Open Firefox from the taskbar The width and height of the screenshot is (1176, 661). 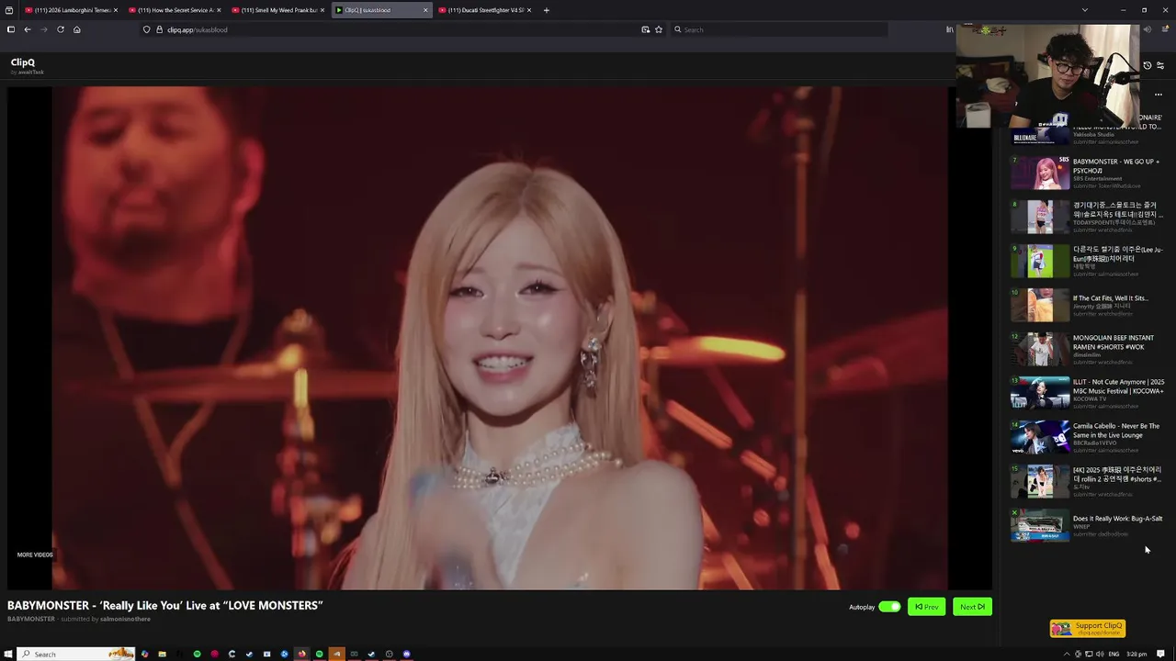click(x=301, y=654)
